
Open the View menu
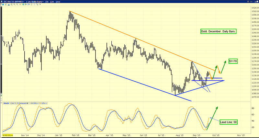click(58, 2)
